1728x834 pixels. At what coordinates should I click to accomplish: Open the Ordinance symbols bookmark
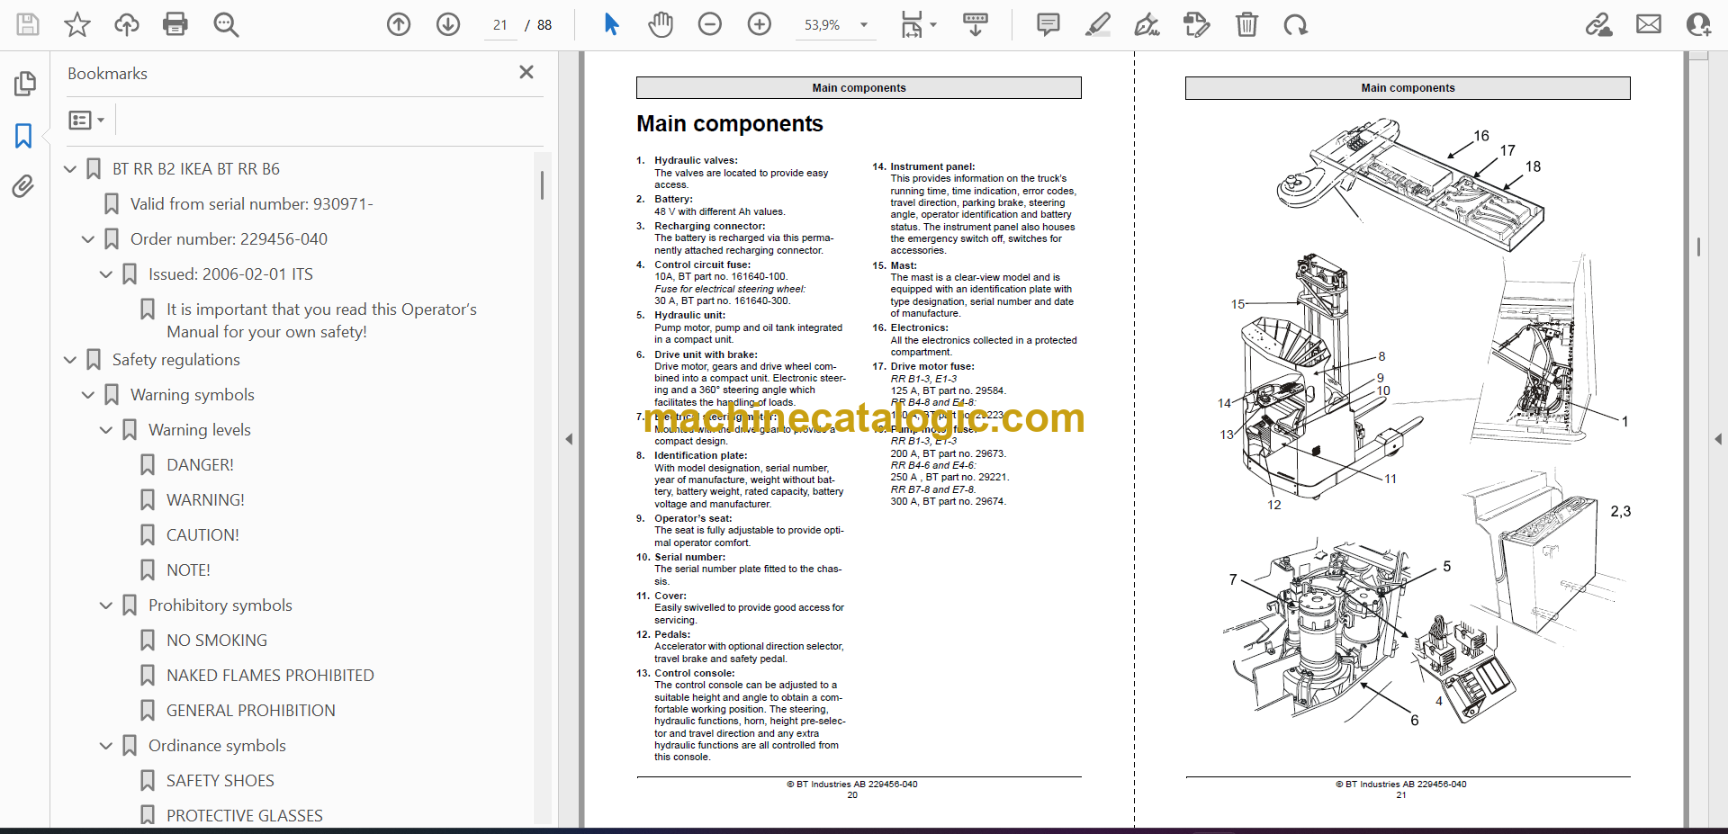pos(217,746)
